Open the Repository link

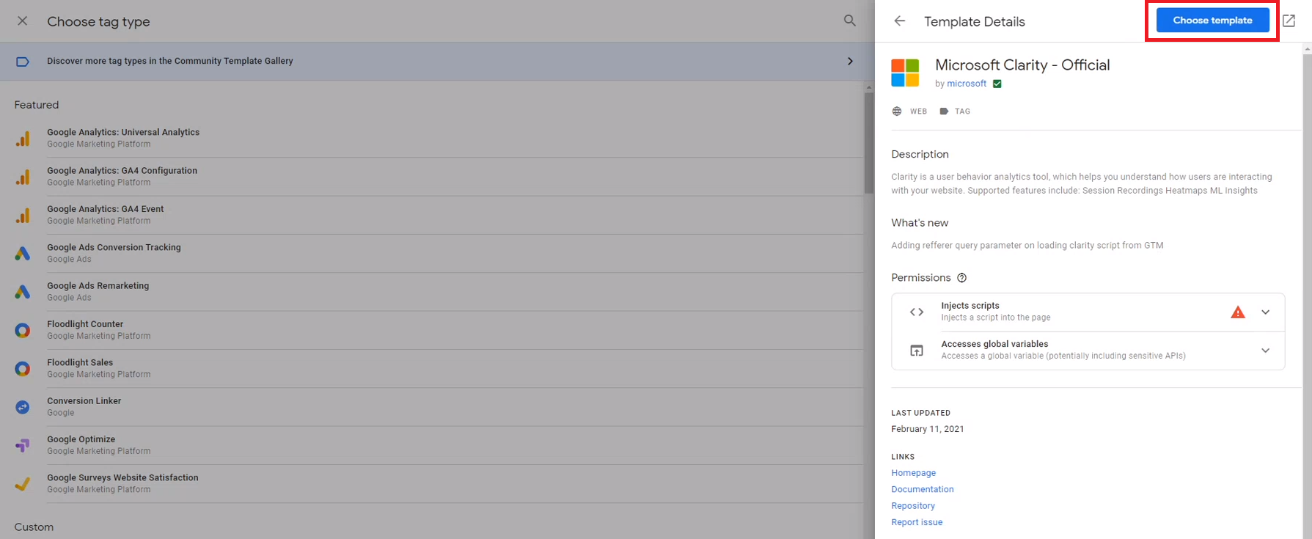pos(913,506)
